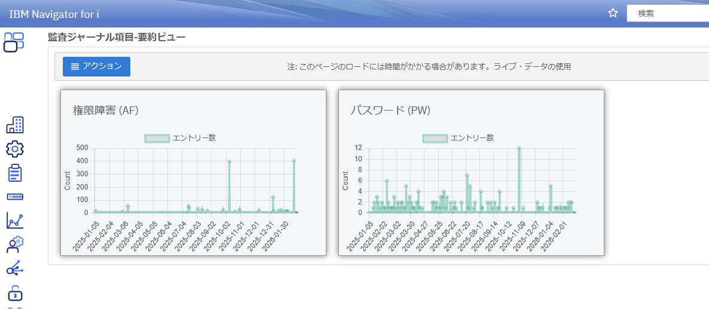The image size is (709, 309).
Task: Click the 12 peak point in password chart
Action: point(519,148)
